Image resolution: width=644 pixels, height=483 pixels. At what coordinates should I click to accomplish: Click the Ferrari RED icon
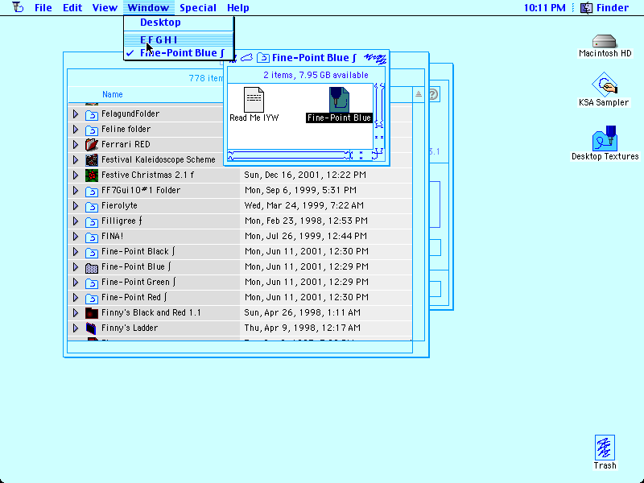coord(92,145)
